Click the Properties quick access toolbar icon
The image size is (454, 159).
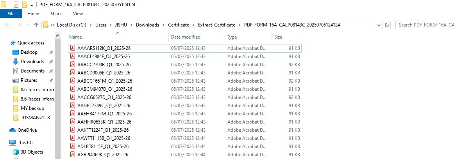click(x=16, y=5)
